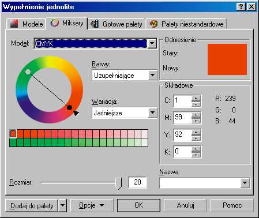
Task: Decrease the Y value with the down arrow
Action: (x=196, y=138)
